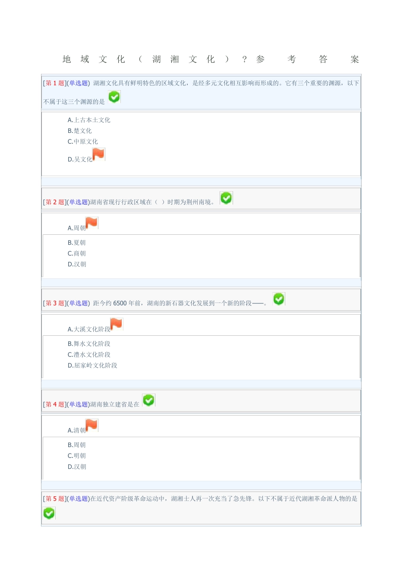This screenshot has height=580, width=410.
Task: Click the green checkmark icon in question 4
Action: click(x=148, y=400)
